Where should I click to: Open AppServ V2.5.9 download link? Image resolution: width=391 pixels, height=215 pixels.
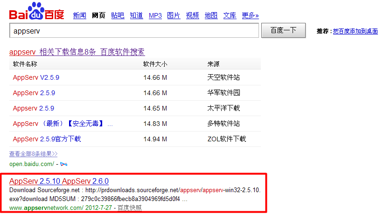[x=36, y=77]
